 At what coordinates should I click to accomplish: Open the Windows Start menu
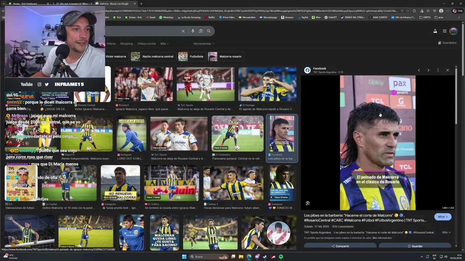pyautogui.click(x=184, y=257)
